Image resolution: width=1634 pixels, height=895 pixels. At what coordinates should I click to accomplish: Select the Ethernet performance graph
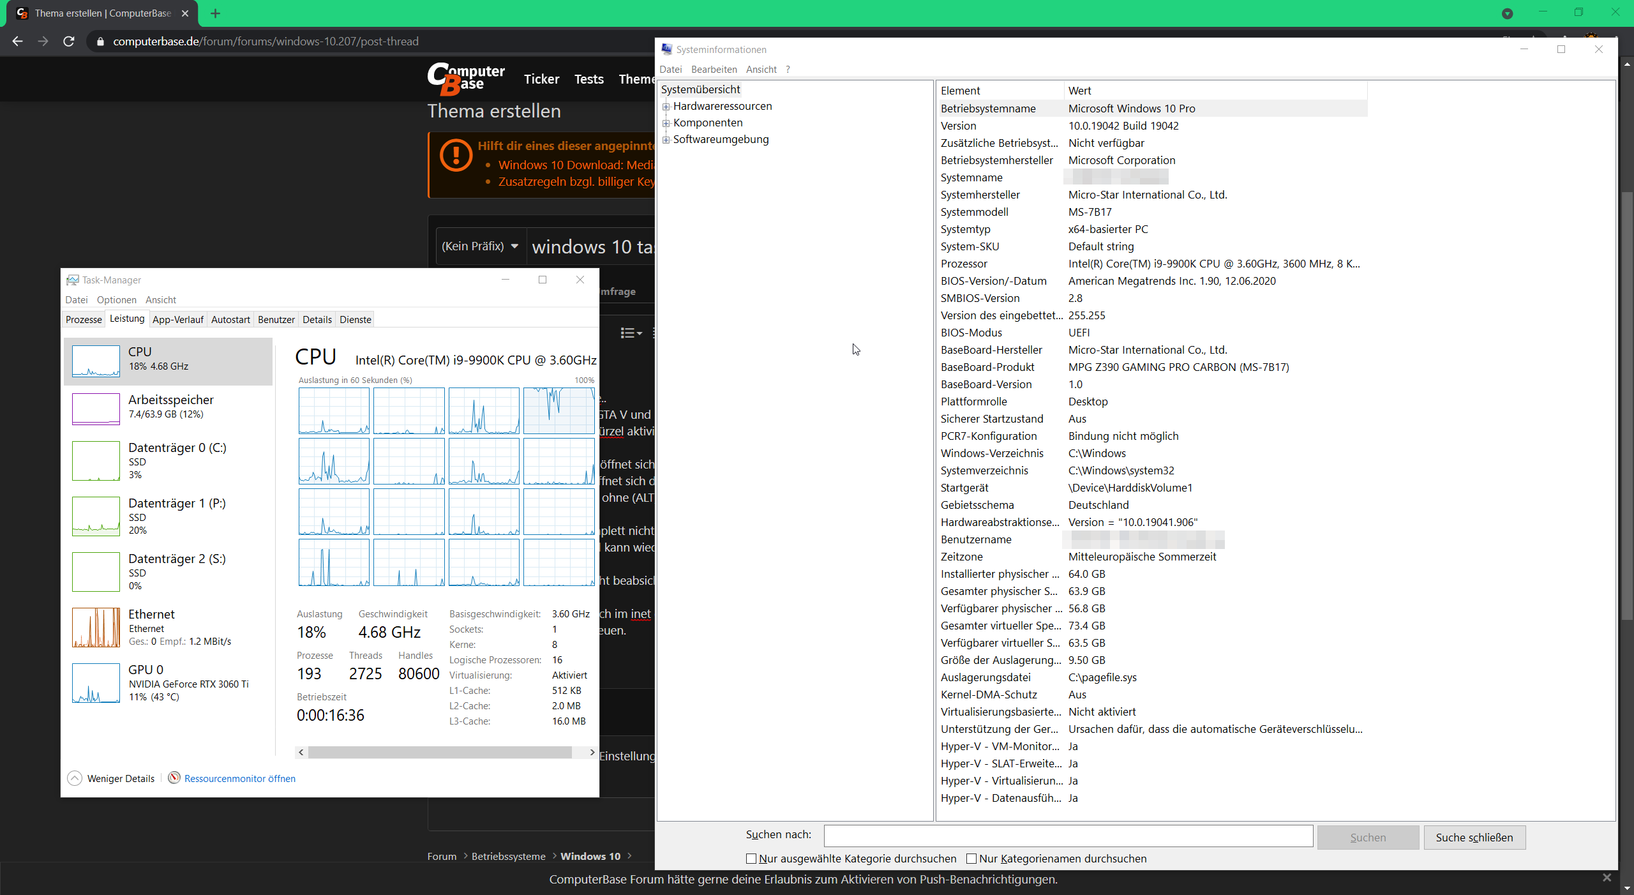tap(96, 628)
